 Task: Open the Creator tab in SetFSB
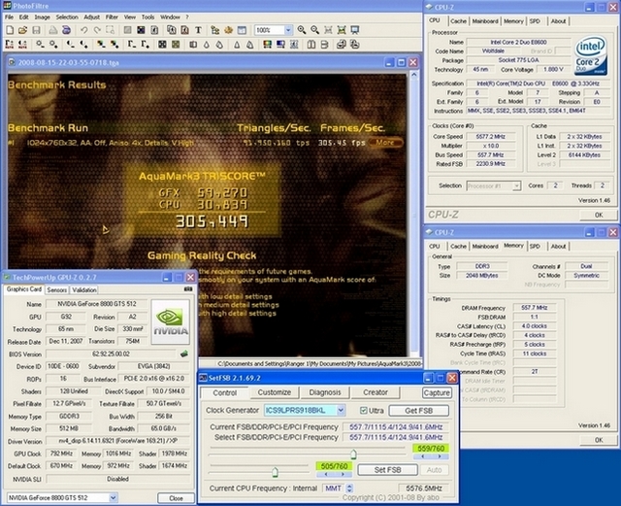click(x=376, y=392)
